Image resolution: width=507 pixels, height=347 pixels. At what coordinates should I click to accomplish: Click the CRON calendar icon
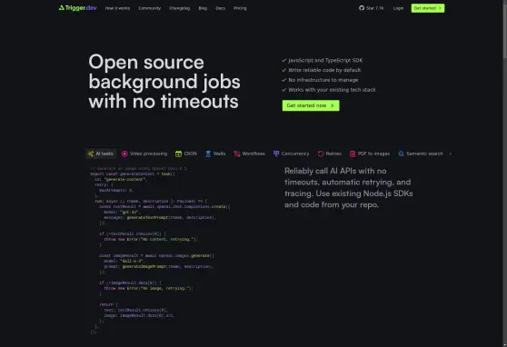pyautogui.click(x=178, y=154)
